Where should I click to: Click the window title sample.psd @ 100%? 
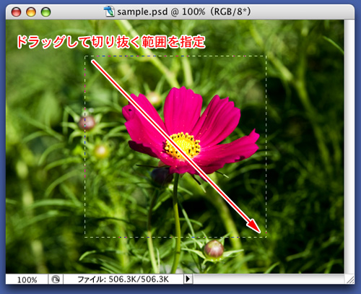[x=184, y=12]
